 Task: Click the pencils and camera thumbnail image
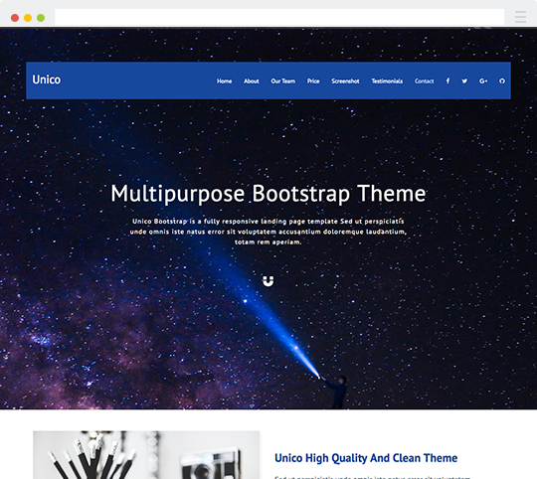tap(146, 455)
